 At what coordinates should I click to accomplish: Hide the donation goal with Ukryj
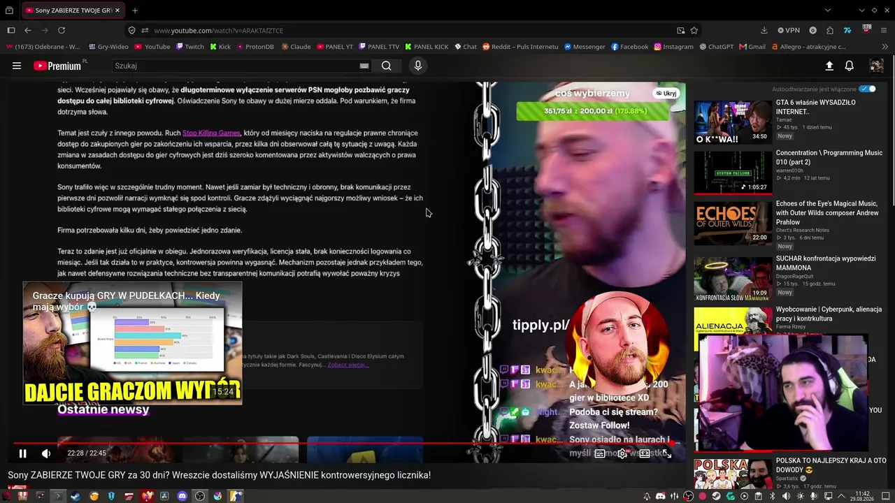(x=666, y=93)
